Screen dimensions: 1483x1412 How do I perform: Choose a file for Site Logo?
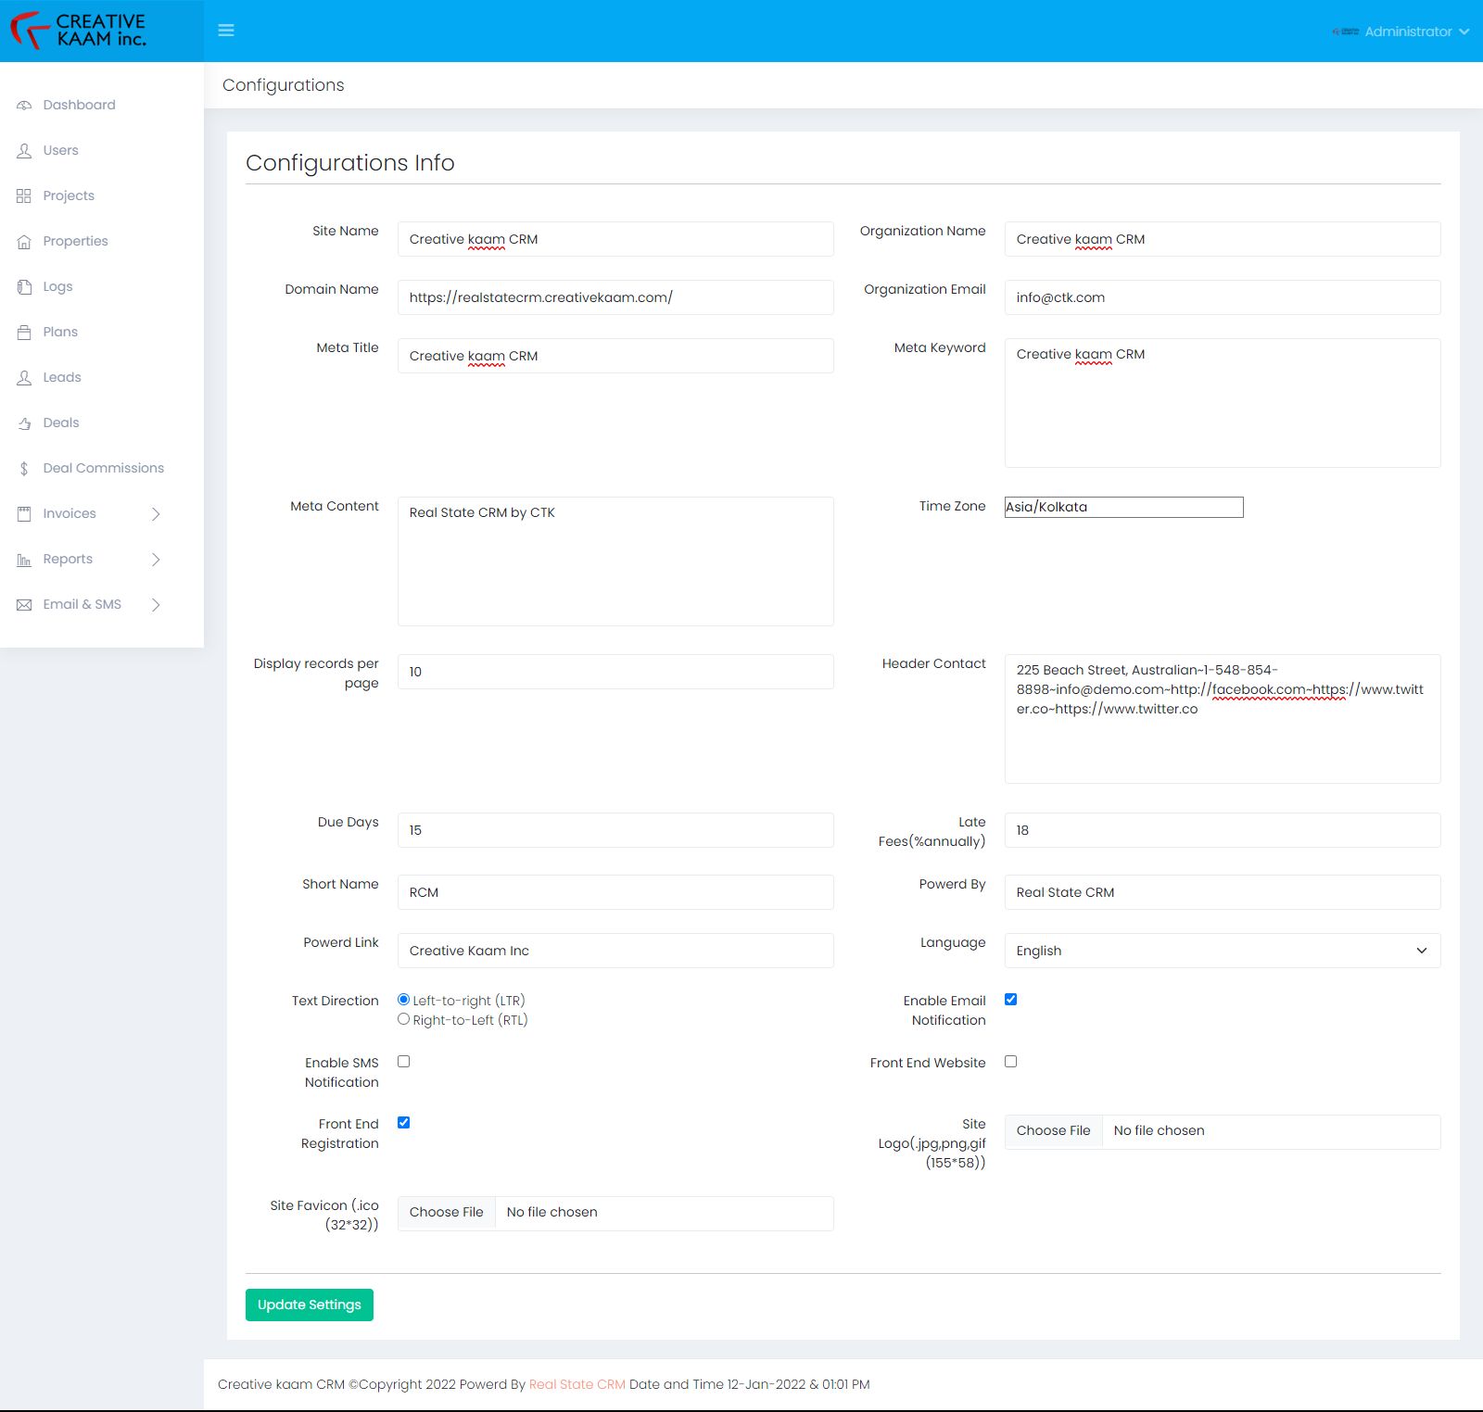pyautogui.click(x=1054, y=1131)
